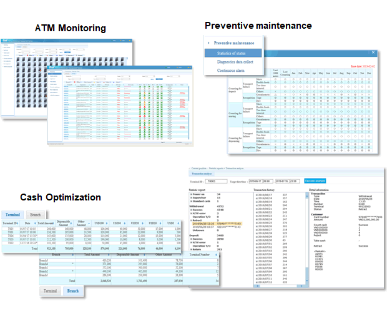Select highlighted retract row 2019/06/25 13:35
This screenshot has height=311, width=387.
tap(217, 224)
